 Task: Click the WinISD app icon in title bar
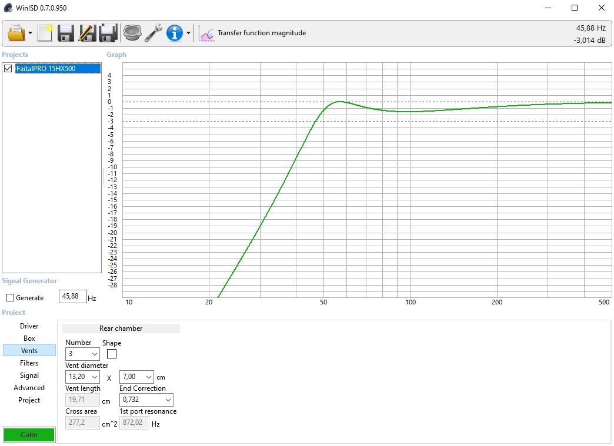pyautogui.click(x=8, y=8)
